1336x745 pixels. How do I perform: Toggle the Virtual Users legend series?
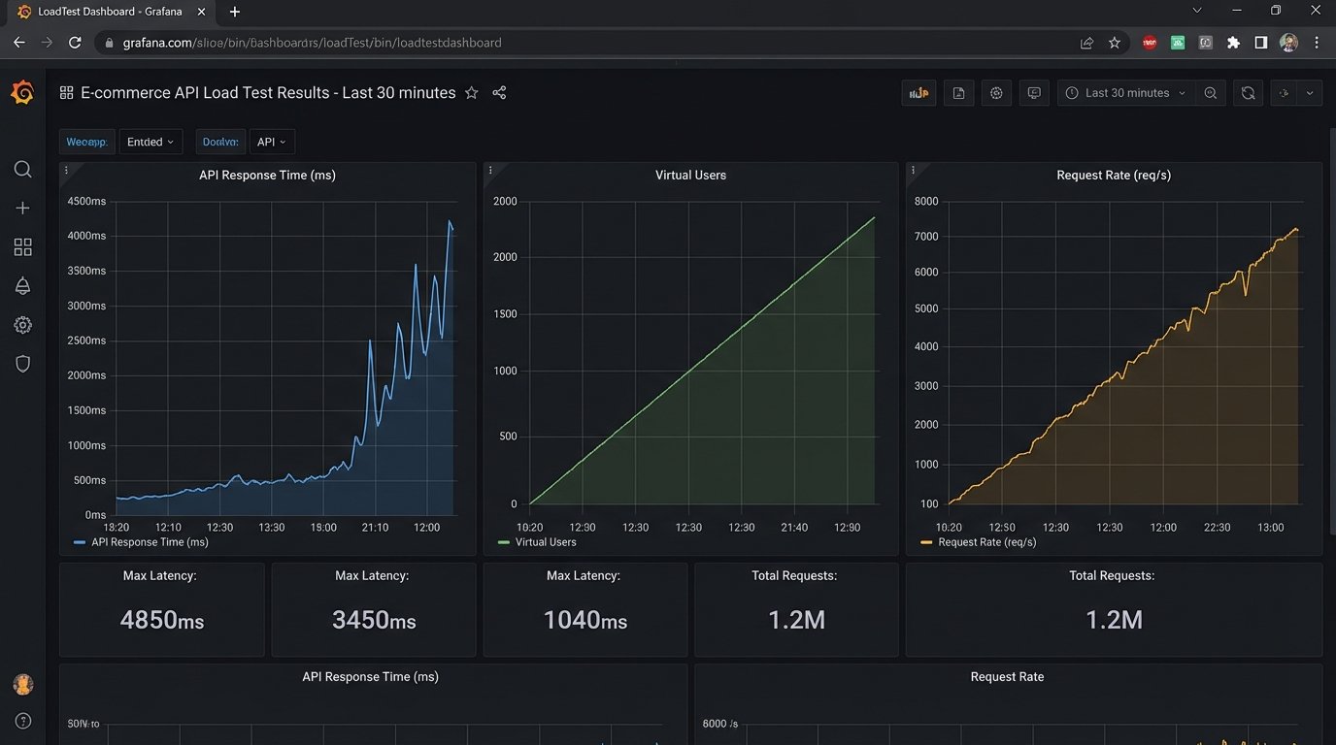coord(546,542)
